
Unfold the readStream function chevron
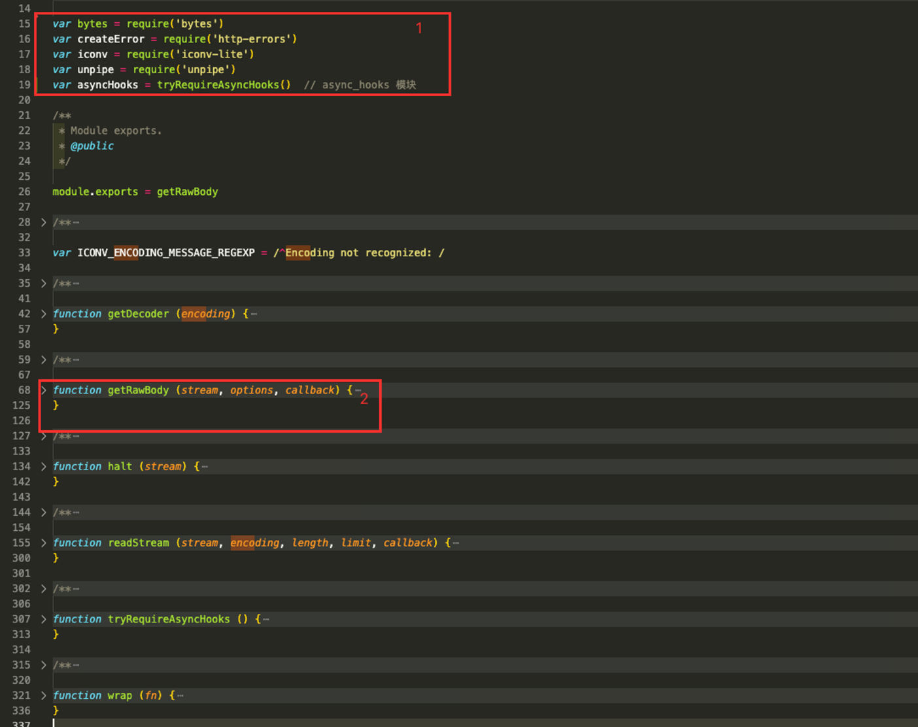coord(44,543)
